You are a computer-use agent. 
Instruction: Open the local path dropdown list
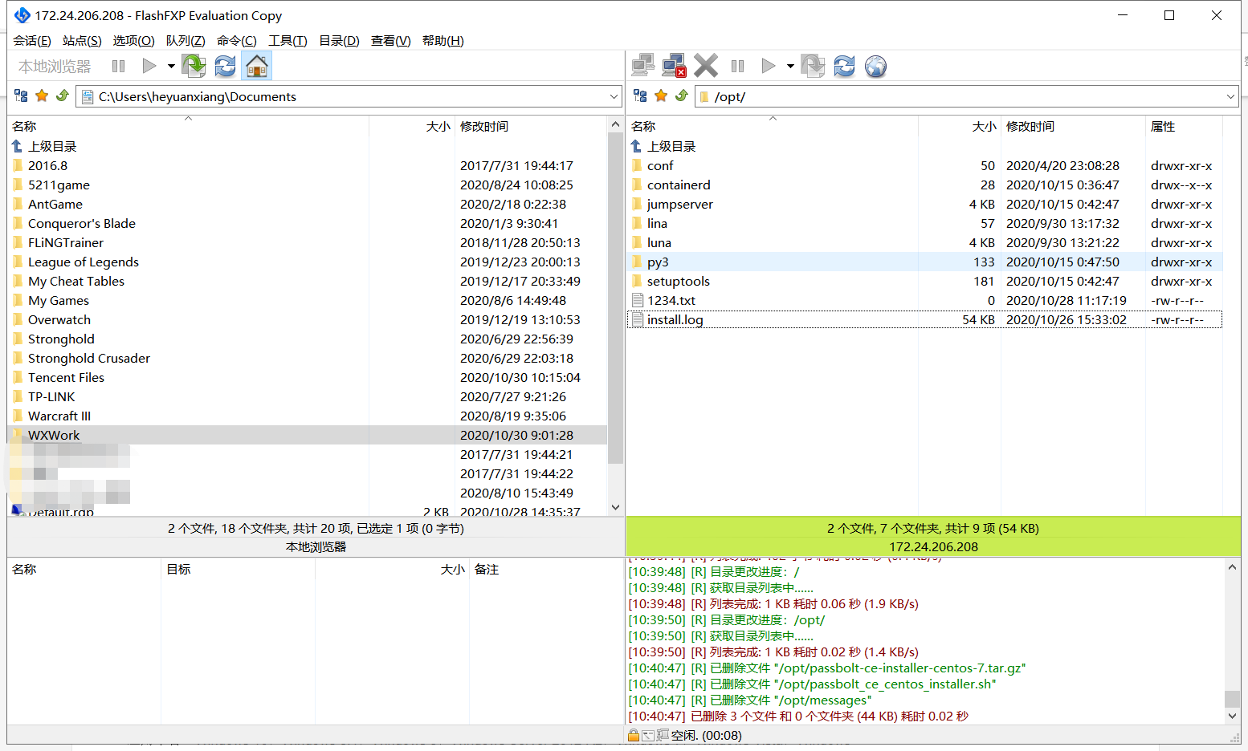pyautogui.click(x=614, y=96)
